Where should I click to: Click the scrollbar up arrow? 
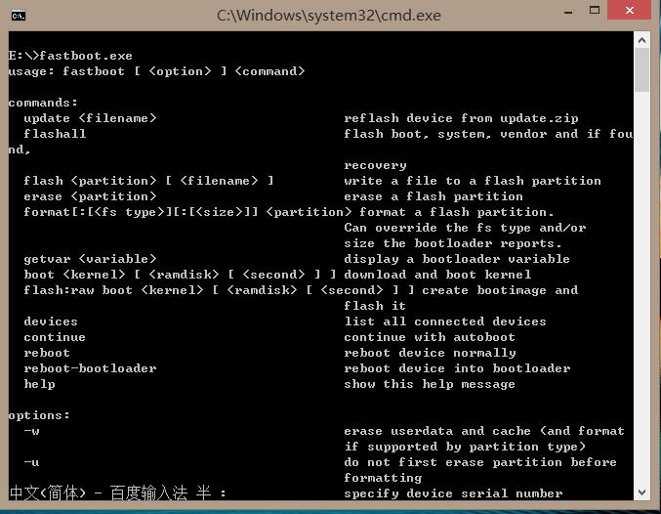[641, 40]
